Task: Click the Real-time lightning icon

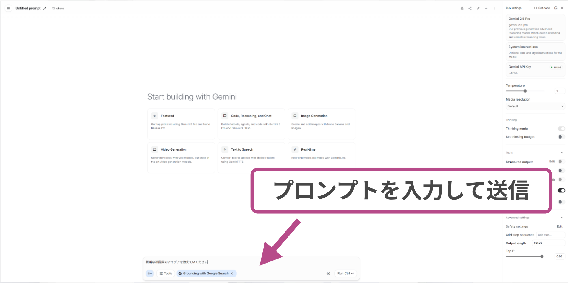Action: pyautogui.click(x=295, y=149)
